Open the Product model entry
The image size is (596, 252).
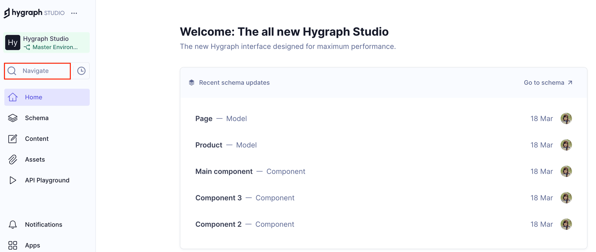pyautogui.click(x=383, y=145)
